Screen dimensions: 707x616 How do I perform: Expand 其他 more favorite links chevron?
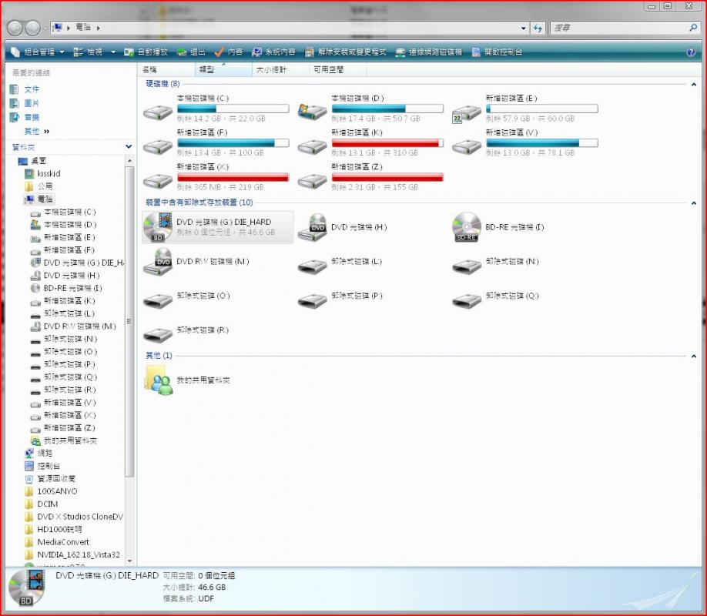click(46, 131)
